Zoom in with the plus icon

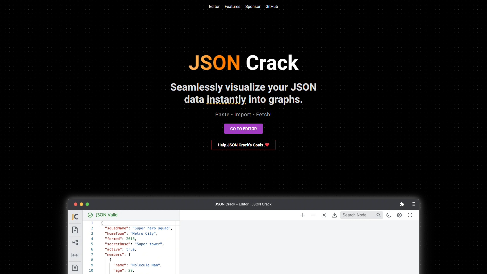(303, 215)
